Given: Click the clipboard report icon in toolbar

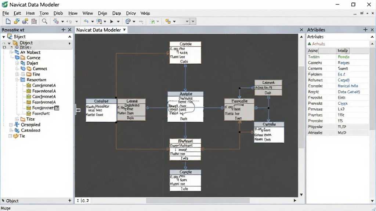Looking at the screenshot, I should tap(34, 21).
